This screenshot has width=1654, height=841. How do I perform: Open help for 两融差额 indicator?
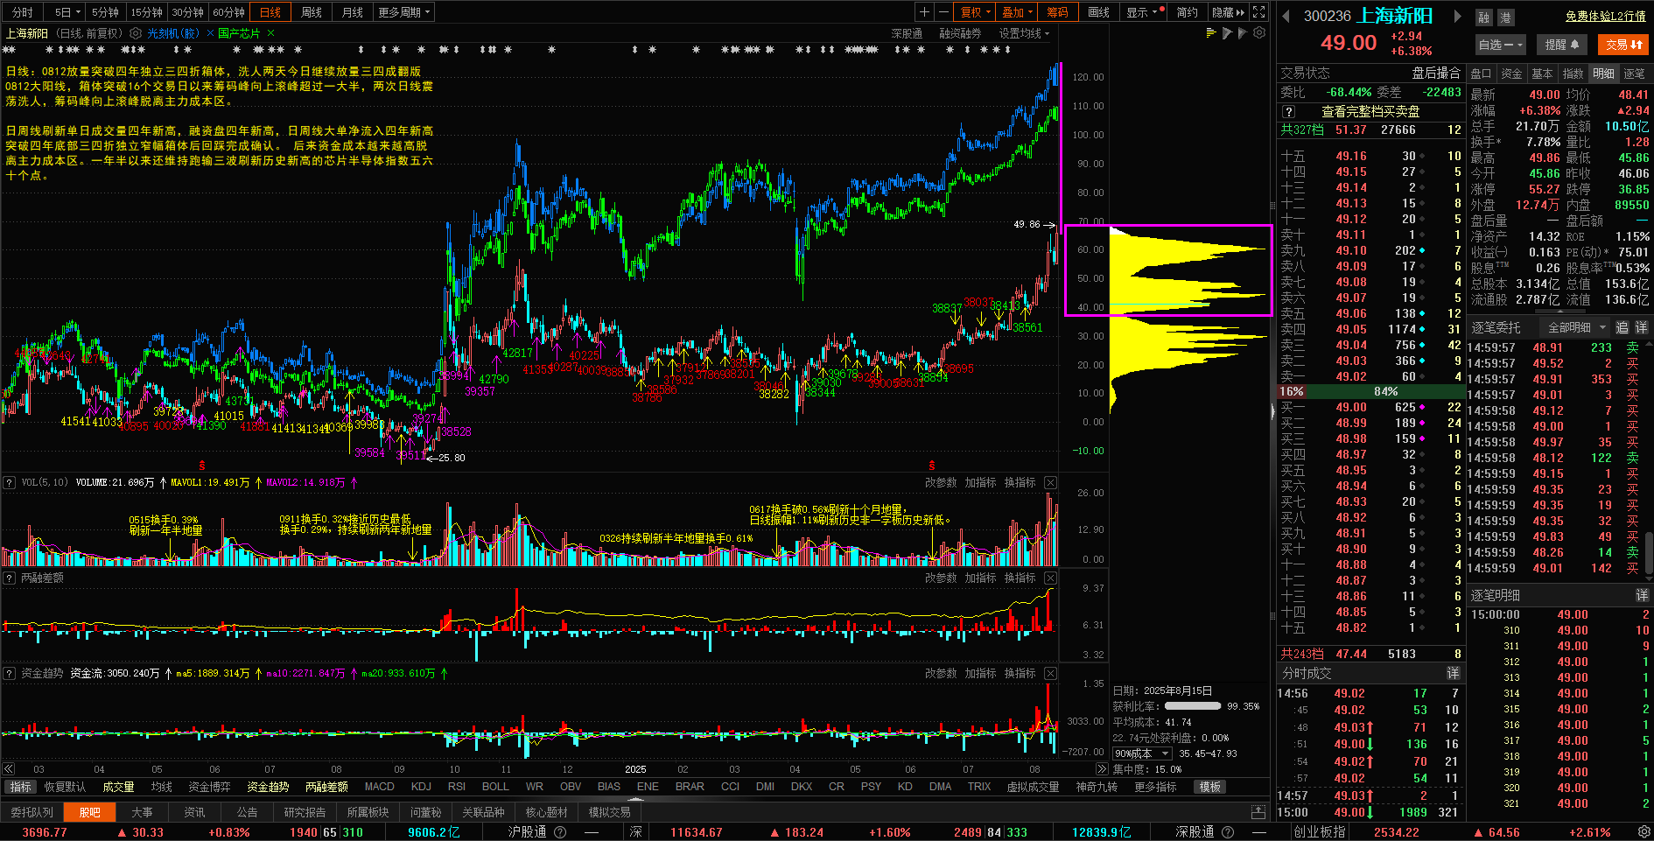pos(10,578)
